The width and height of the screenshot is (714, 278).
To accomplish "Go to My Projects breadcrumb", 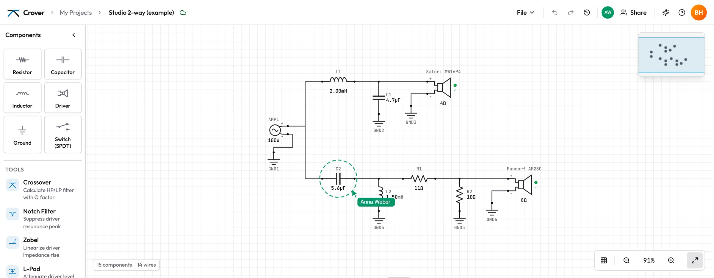I will (x=76, y=13).
